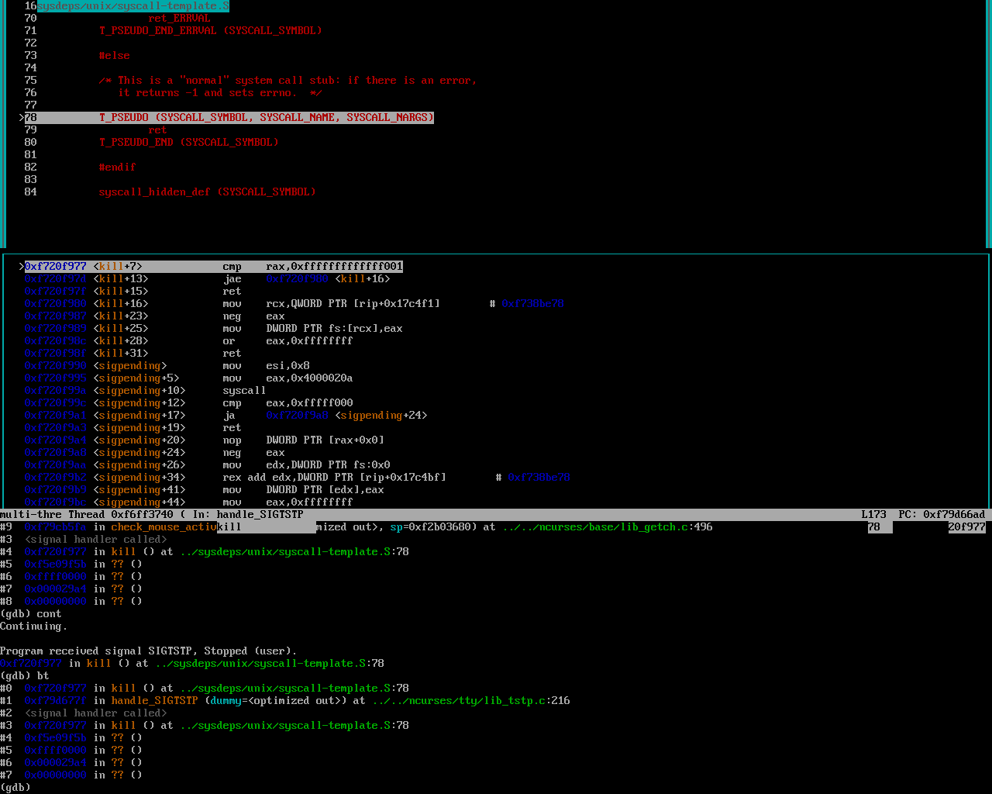Select frame #1 handle_SIGTSTP in backtrace
Image resolution: width=992 pixels, height=794 pixels.
[154, 701]
